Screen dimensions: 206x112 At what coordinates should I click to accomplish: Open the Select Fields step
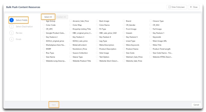(x=19, y=20)
